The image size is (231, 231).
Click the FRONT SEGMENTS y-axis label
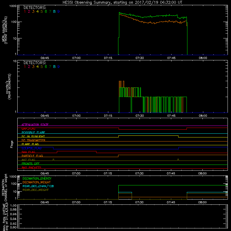coord(6,30)
